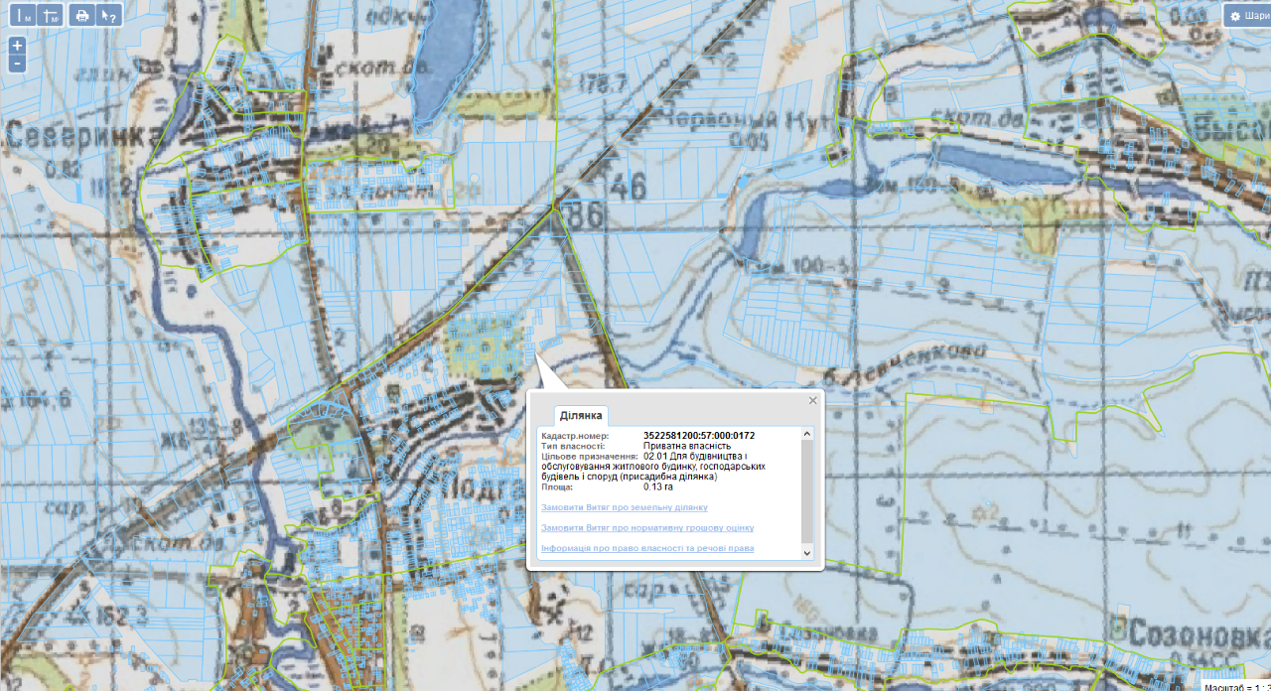Click the Тип власності label
Image resolution: width=1271 pixels, height=691 pixels.
[573, 446]
